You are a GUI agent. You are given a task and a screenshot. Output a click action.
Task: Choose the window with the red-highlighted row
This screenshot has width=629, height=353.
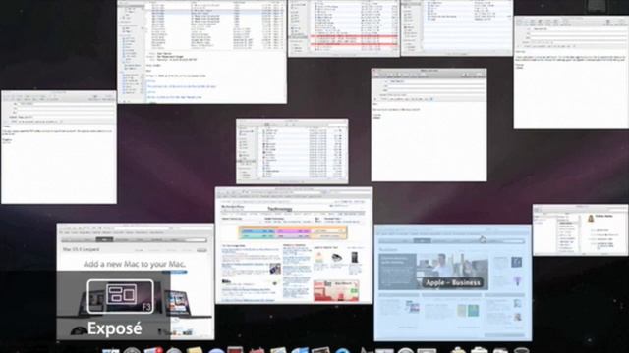coord(344,28)
